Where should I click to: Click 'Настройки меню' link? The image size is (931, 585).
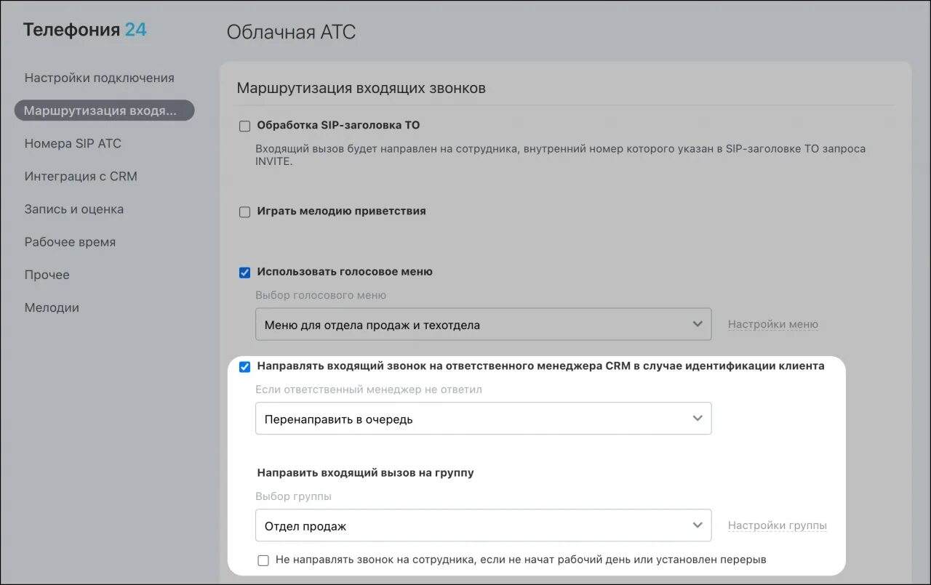coord(773,324)
